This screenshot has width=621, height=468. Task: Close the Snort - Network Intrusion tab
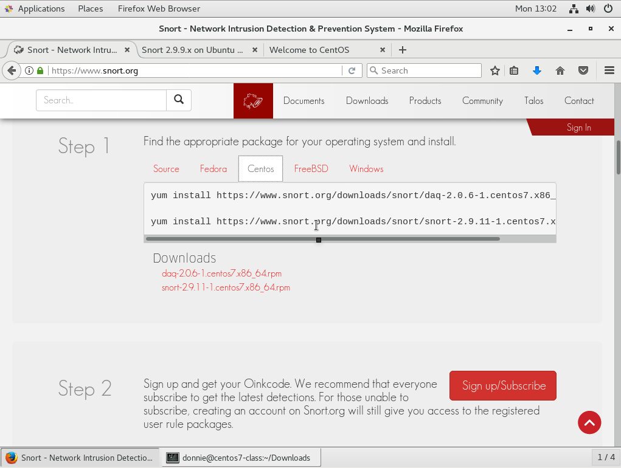[127, 50]
